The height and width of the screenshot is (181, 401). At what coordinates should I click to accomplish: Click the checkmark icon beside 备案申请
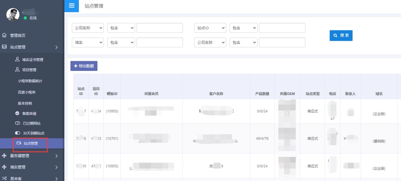coord(17,113)
